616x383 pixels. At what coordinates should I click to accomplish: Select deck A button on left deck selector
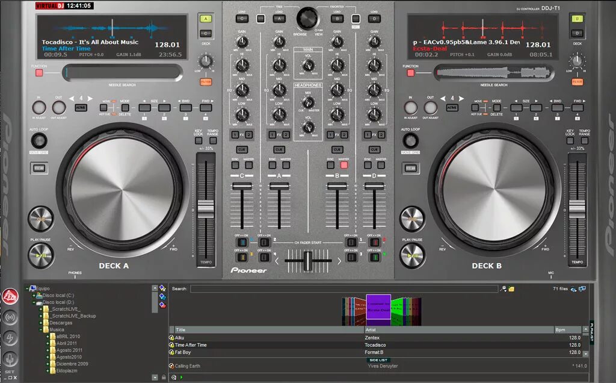[206, 19]
